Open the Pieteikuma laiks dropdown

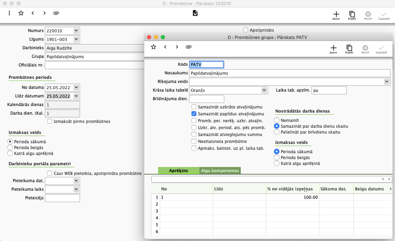[x=76, y=189]
